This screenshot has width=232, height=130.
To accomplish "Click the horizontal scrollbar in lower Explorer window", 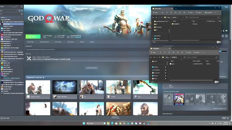I will pyautogui.click(x=191, y=80).
